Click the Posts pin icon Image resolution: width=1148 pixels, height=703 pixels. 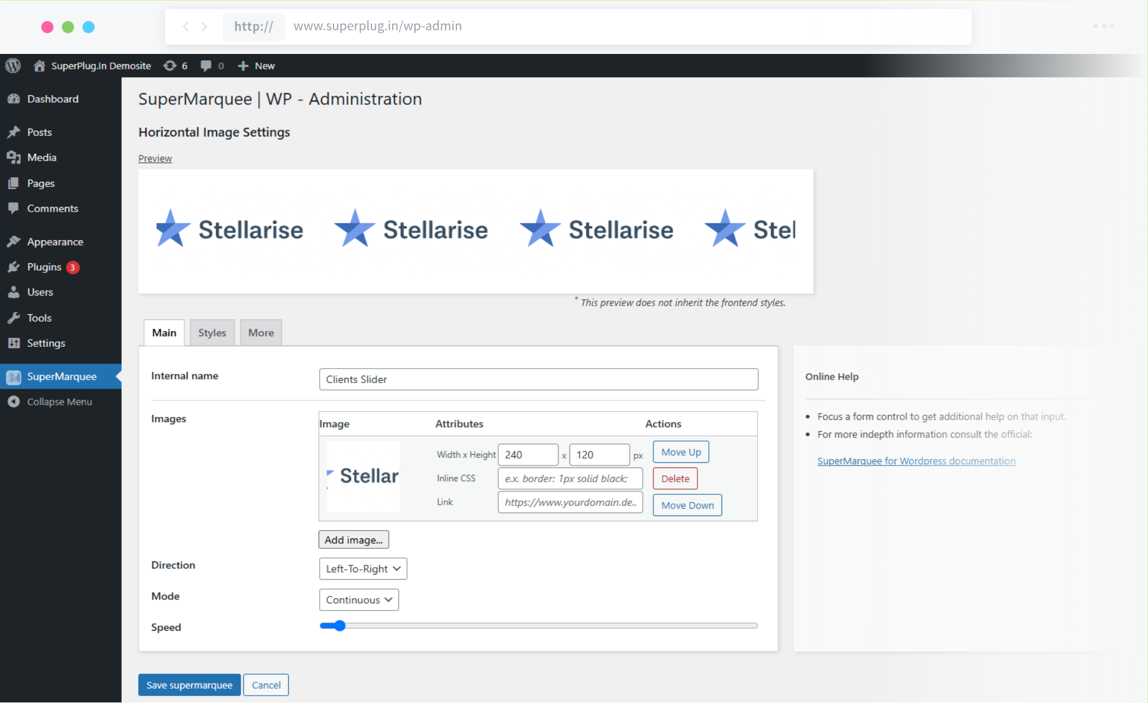click(x=14, y=132)
